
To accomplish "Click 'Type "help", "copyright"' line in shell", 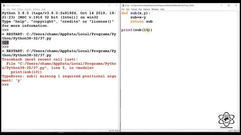I will click(58, 21).
